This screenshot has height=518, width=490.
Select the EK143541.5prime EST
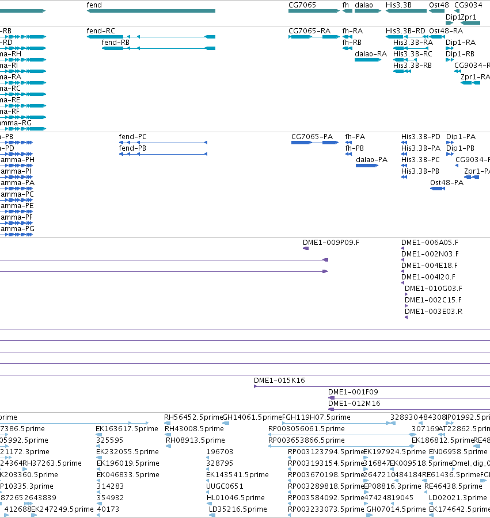tap(208, 481)
